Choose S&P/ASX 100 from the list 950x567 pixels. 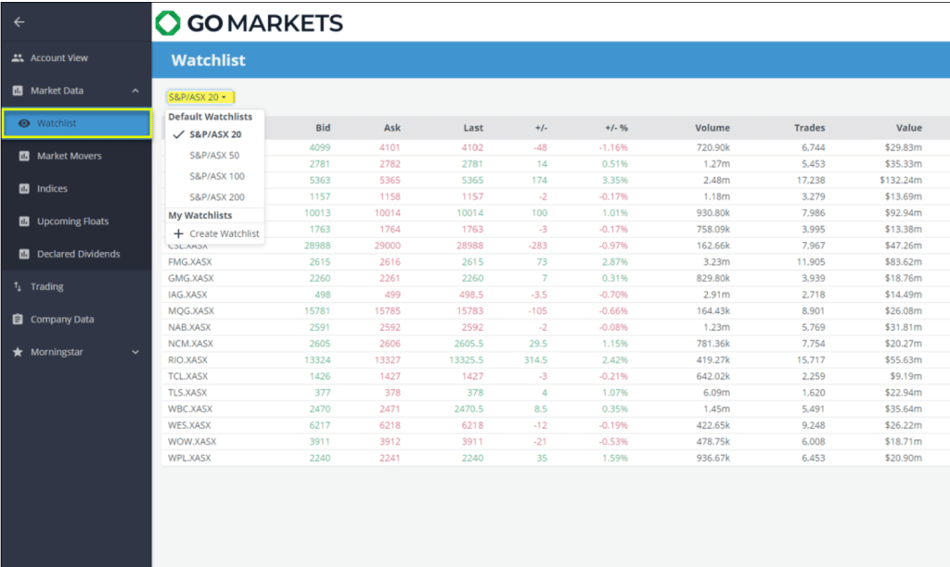coord(215,176)
